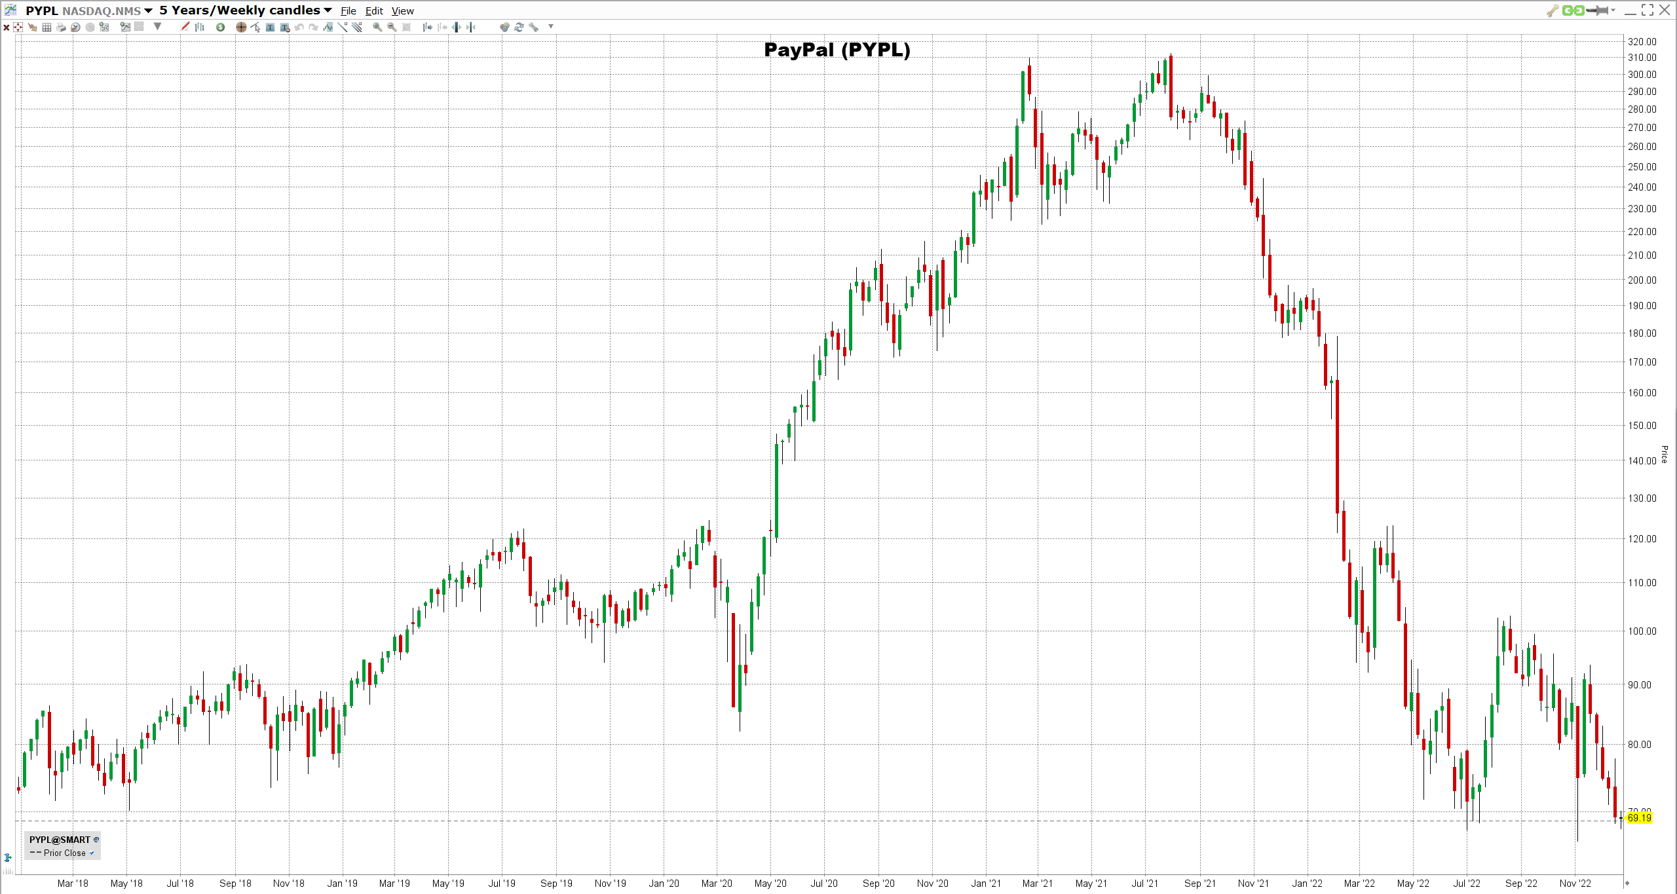The width and height of the screenshot is (1677, 894).
Task: Click the green dollar sign icon
Action: tap(221, 27)
